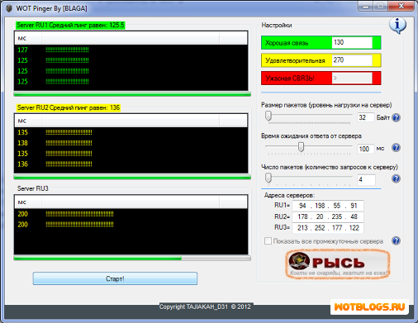
Task: Click help icon beside packet count field
Action: click(396, 179)
